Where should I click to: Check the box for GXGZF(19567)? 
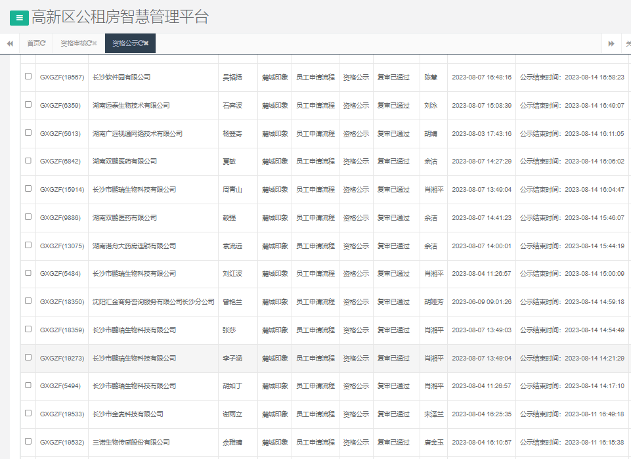(x=28, y=76)
